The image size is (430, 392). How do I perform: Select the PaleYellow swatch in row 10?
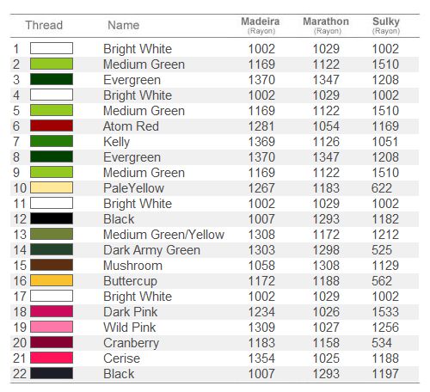[52, 187]
